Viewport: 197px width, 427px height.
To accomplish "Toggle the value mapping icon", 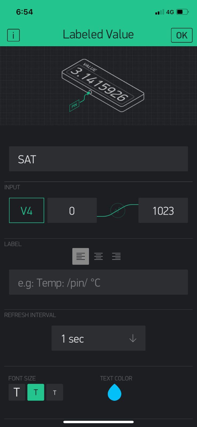I will point(118,211).
